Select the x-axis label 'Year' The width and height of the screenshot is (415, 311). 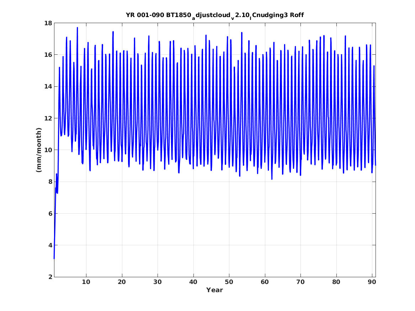pyautogui.click(x=215, y=290)
